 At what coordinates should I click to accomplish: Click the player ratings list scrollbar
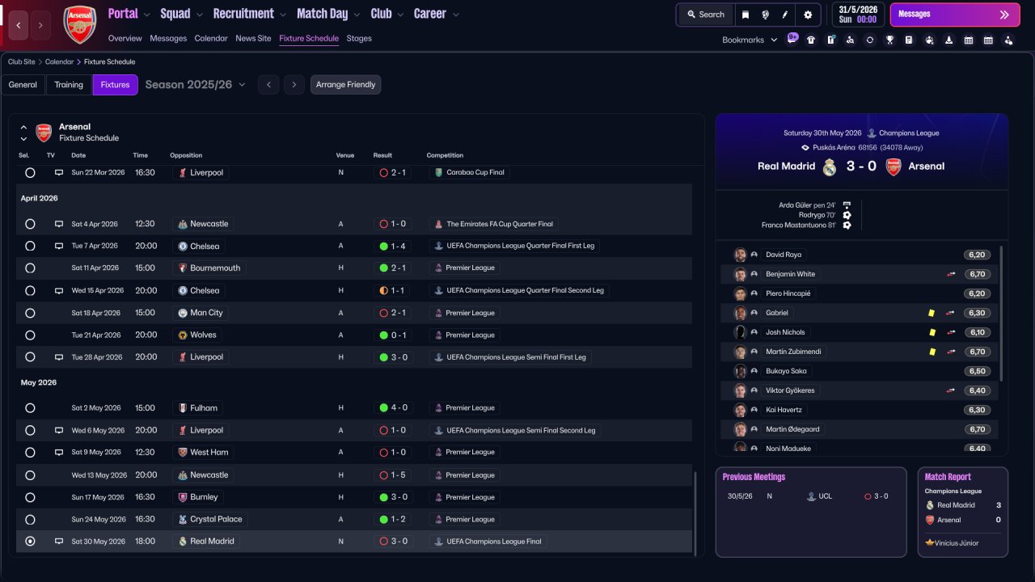(1002, 314)
